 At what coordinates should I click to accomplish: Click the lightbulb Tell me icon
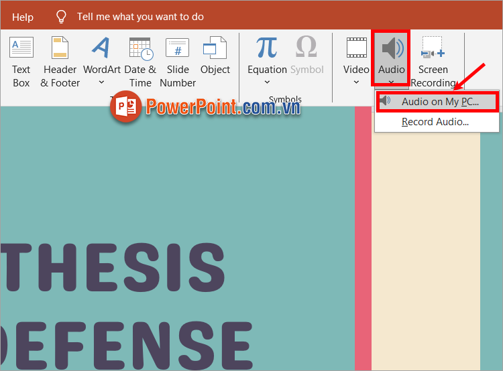pos(61,17)
